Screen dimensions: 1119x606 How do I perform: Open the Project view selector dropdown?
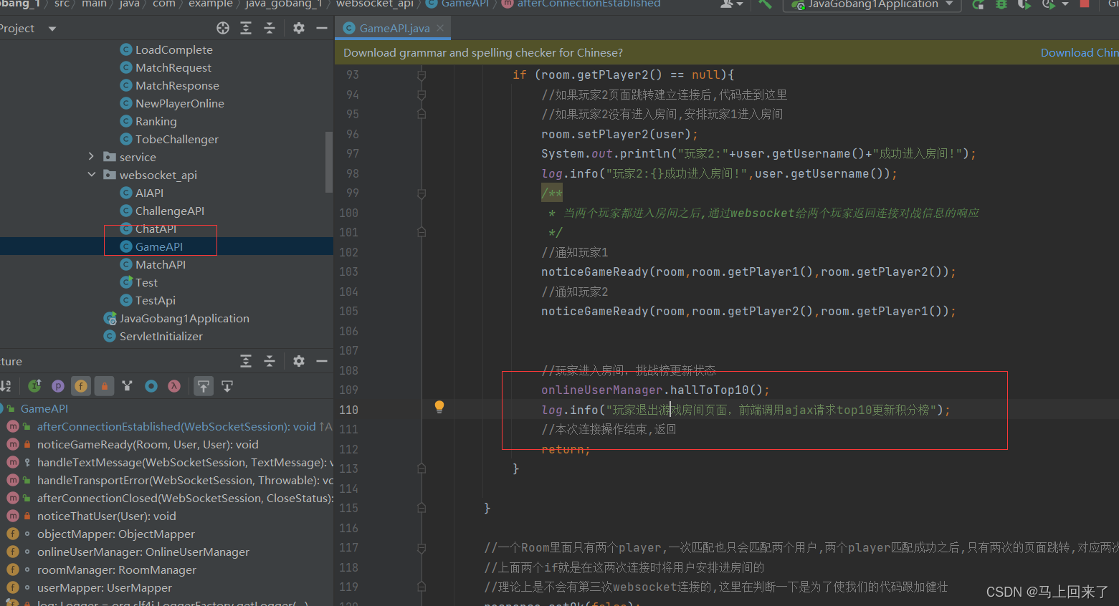tap(52, 29)
